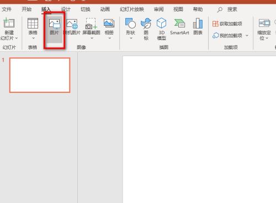
Task: Expand the Zoom (缩放定位) dropdown arrow
Action: (x=267, y=38)
